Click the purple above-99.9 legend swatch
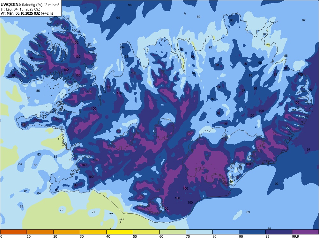The width and height of the screenshot is (319, 239). [x=305, y=232]
